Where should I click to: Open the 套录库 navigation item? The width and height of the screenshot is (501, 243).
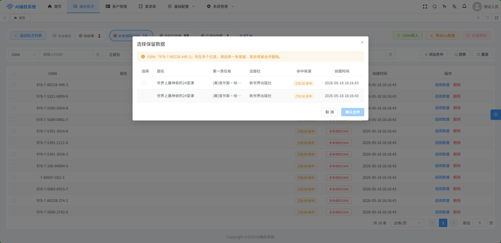(x=148, y=7)
